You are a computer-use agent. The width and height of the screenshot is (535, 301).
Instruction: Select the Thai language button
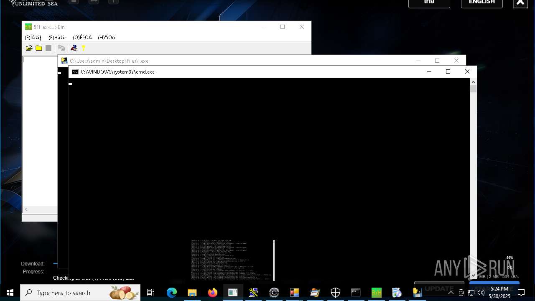tap(429, 3)
